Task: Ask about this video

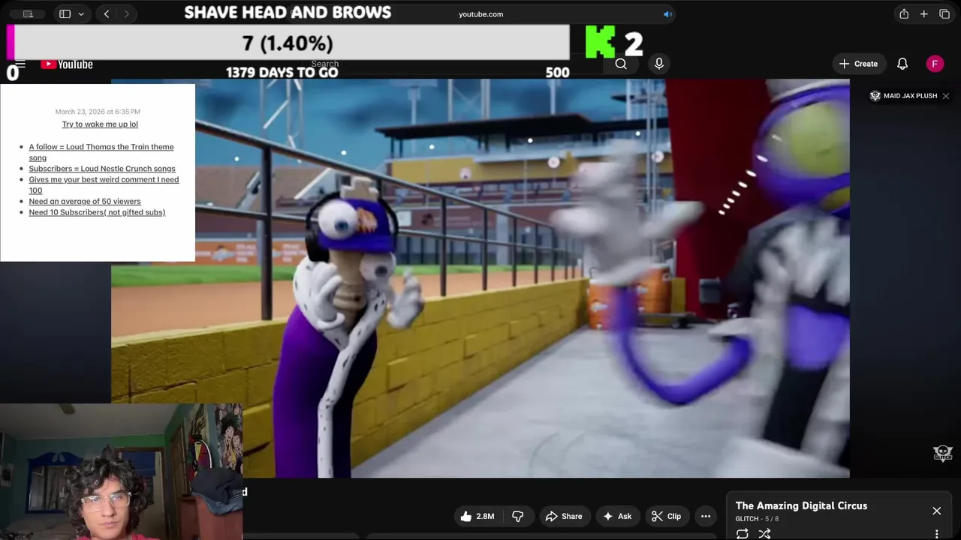Action: pos(617,516)
